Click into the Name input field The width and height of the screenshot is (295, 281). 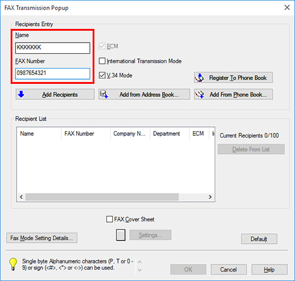[53, 48]
